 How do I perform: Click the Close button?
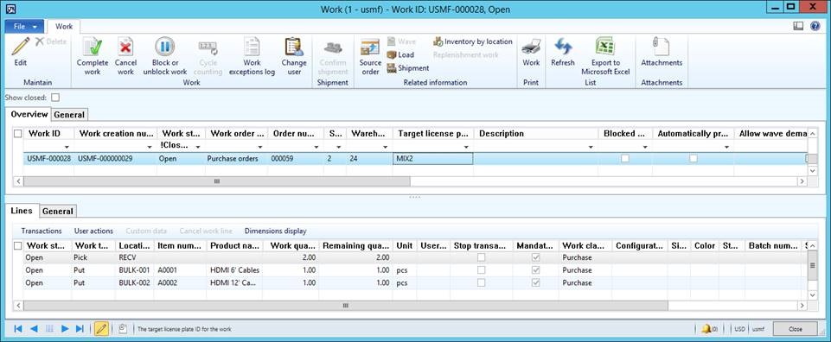(x=795, y=329)
